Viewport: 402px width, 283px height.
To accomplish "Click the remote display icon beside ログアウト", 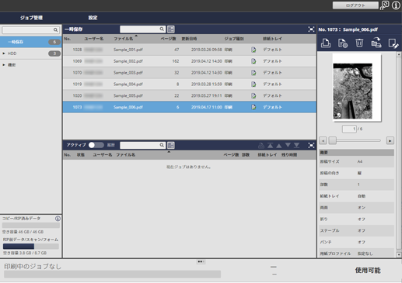I will 384,5.
